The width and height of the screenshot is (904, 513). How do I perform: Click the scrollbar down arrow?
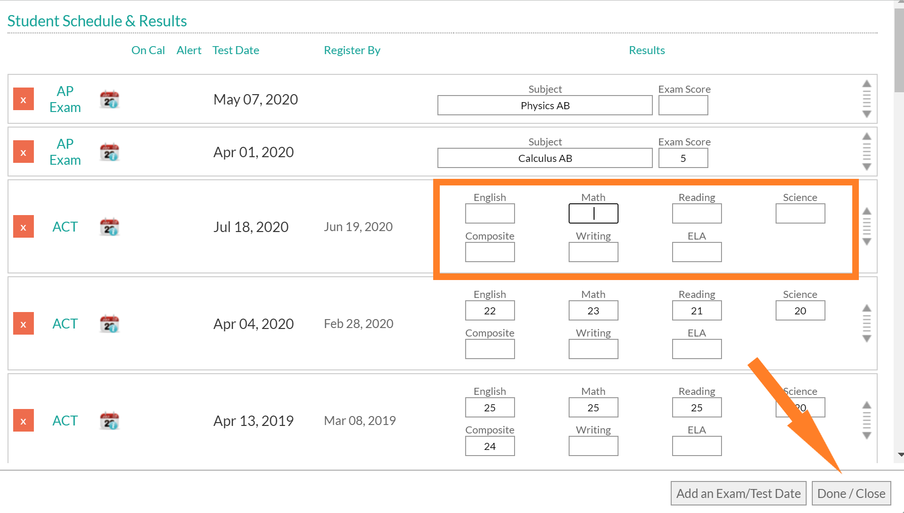(900, 455)
